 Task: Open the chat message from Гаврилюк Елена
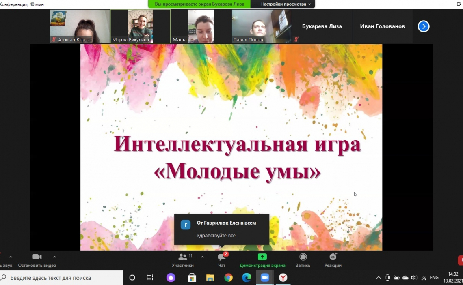[222, 229]
